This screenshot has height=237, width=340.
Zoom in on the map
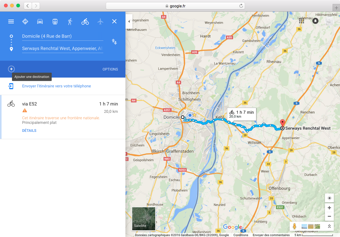click(x=329, y=208)
